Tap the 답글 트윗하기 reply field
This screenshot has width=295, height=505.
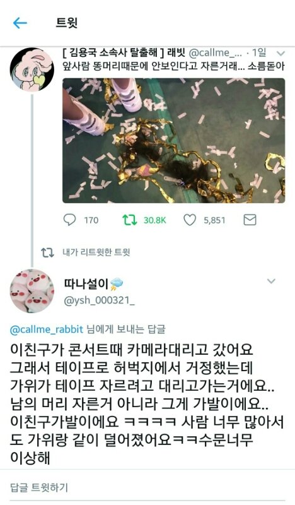click(147, 487)
